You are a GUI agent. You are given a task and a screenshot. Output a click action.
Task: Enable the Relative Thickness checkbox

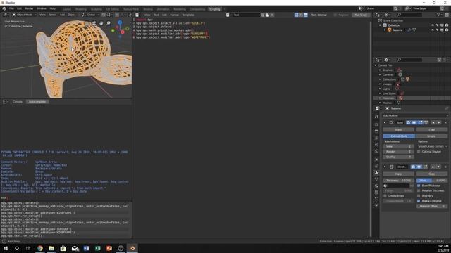419,190
